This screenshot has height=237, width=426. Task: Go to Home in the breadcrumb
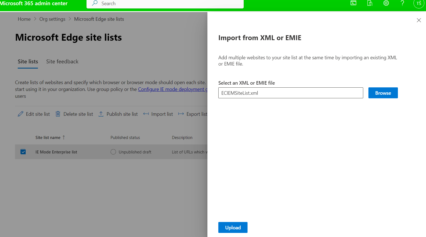24,19
